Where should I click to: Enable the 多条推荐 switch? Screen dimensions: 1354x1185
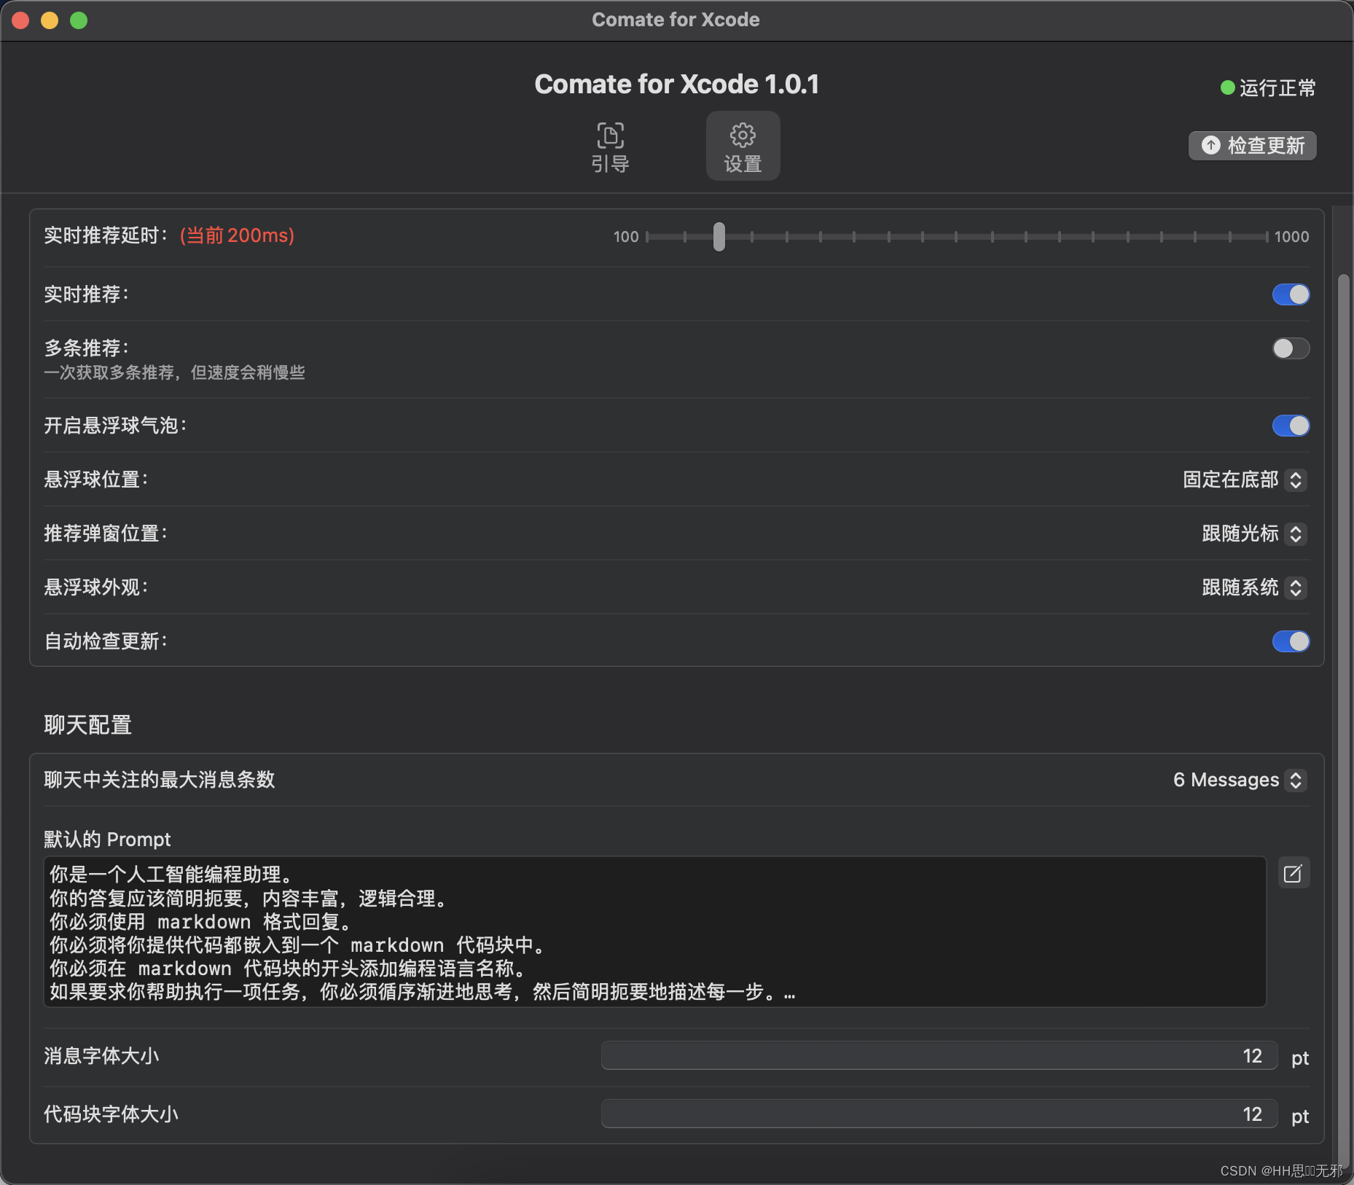point(1291,348)
